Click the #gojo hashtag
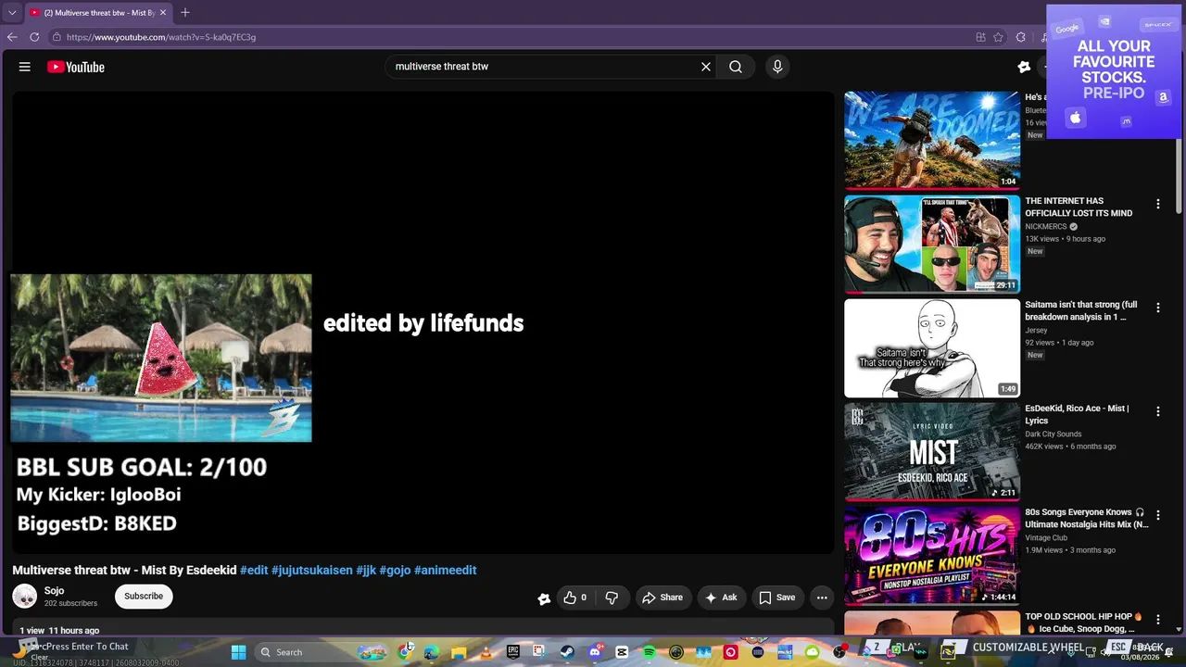 [x=395, y=571]
